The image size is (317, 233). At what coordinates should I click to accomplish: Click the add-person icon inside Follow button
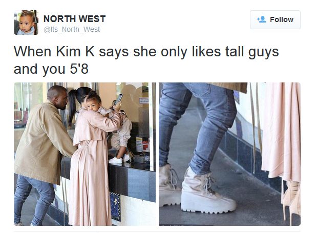pyautogui.click(x=261, y=19)
